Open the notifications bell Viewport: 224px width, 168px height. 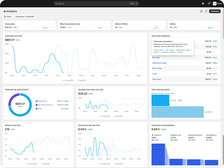(209, 4)
